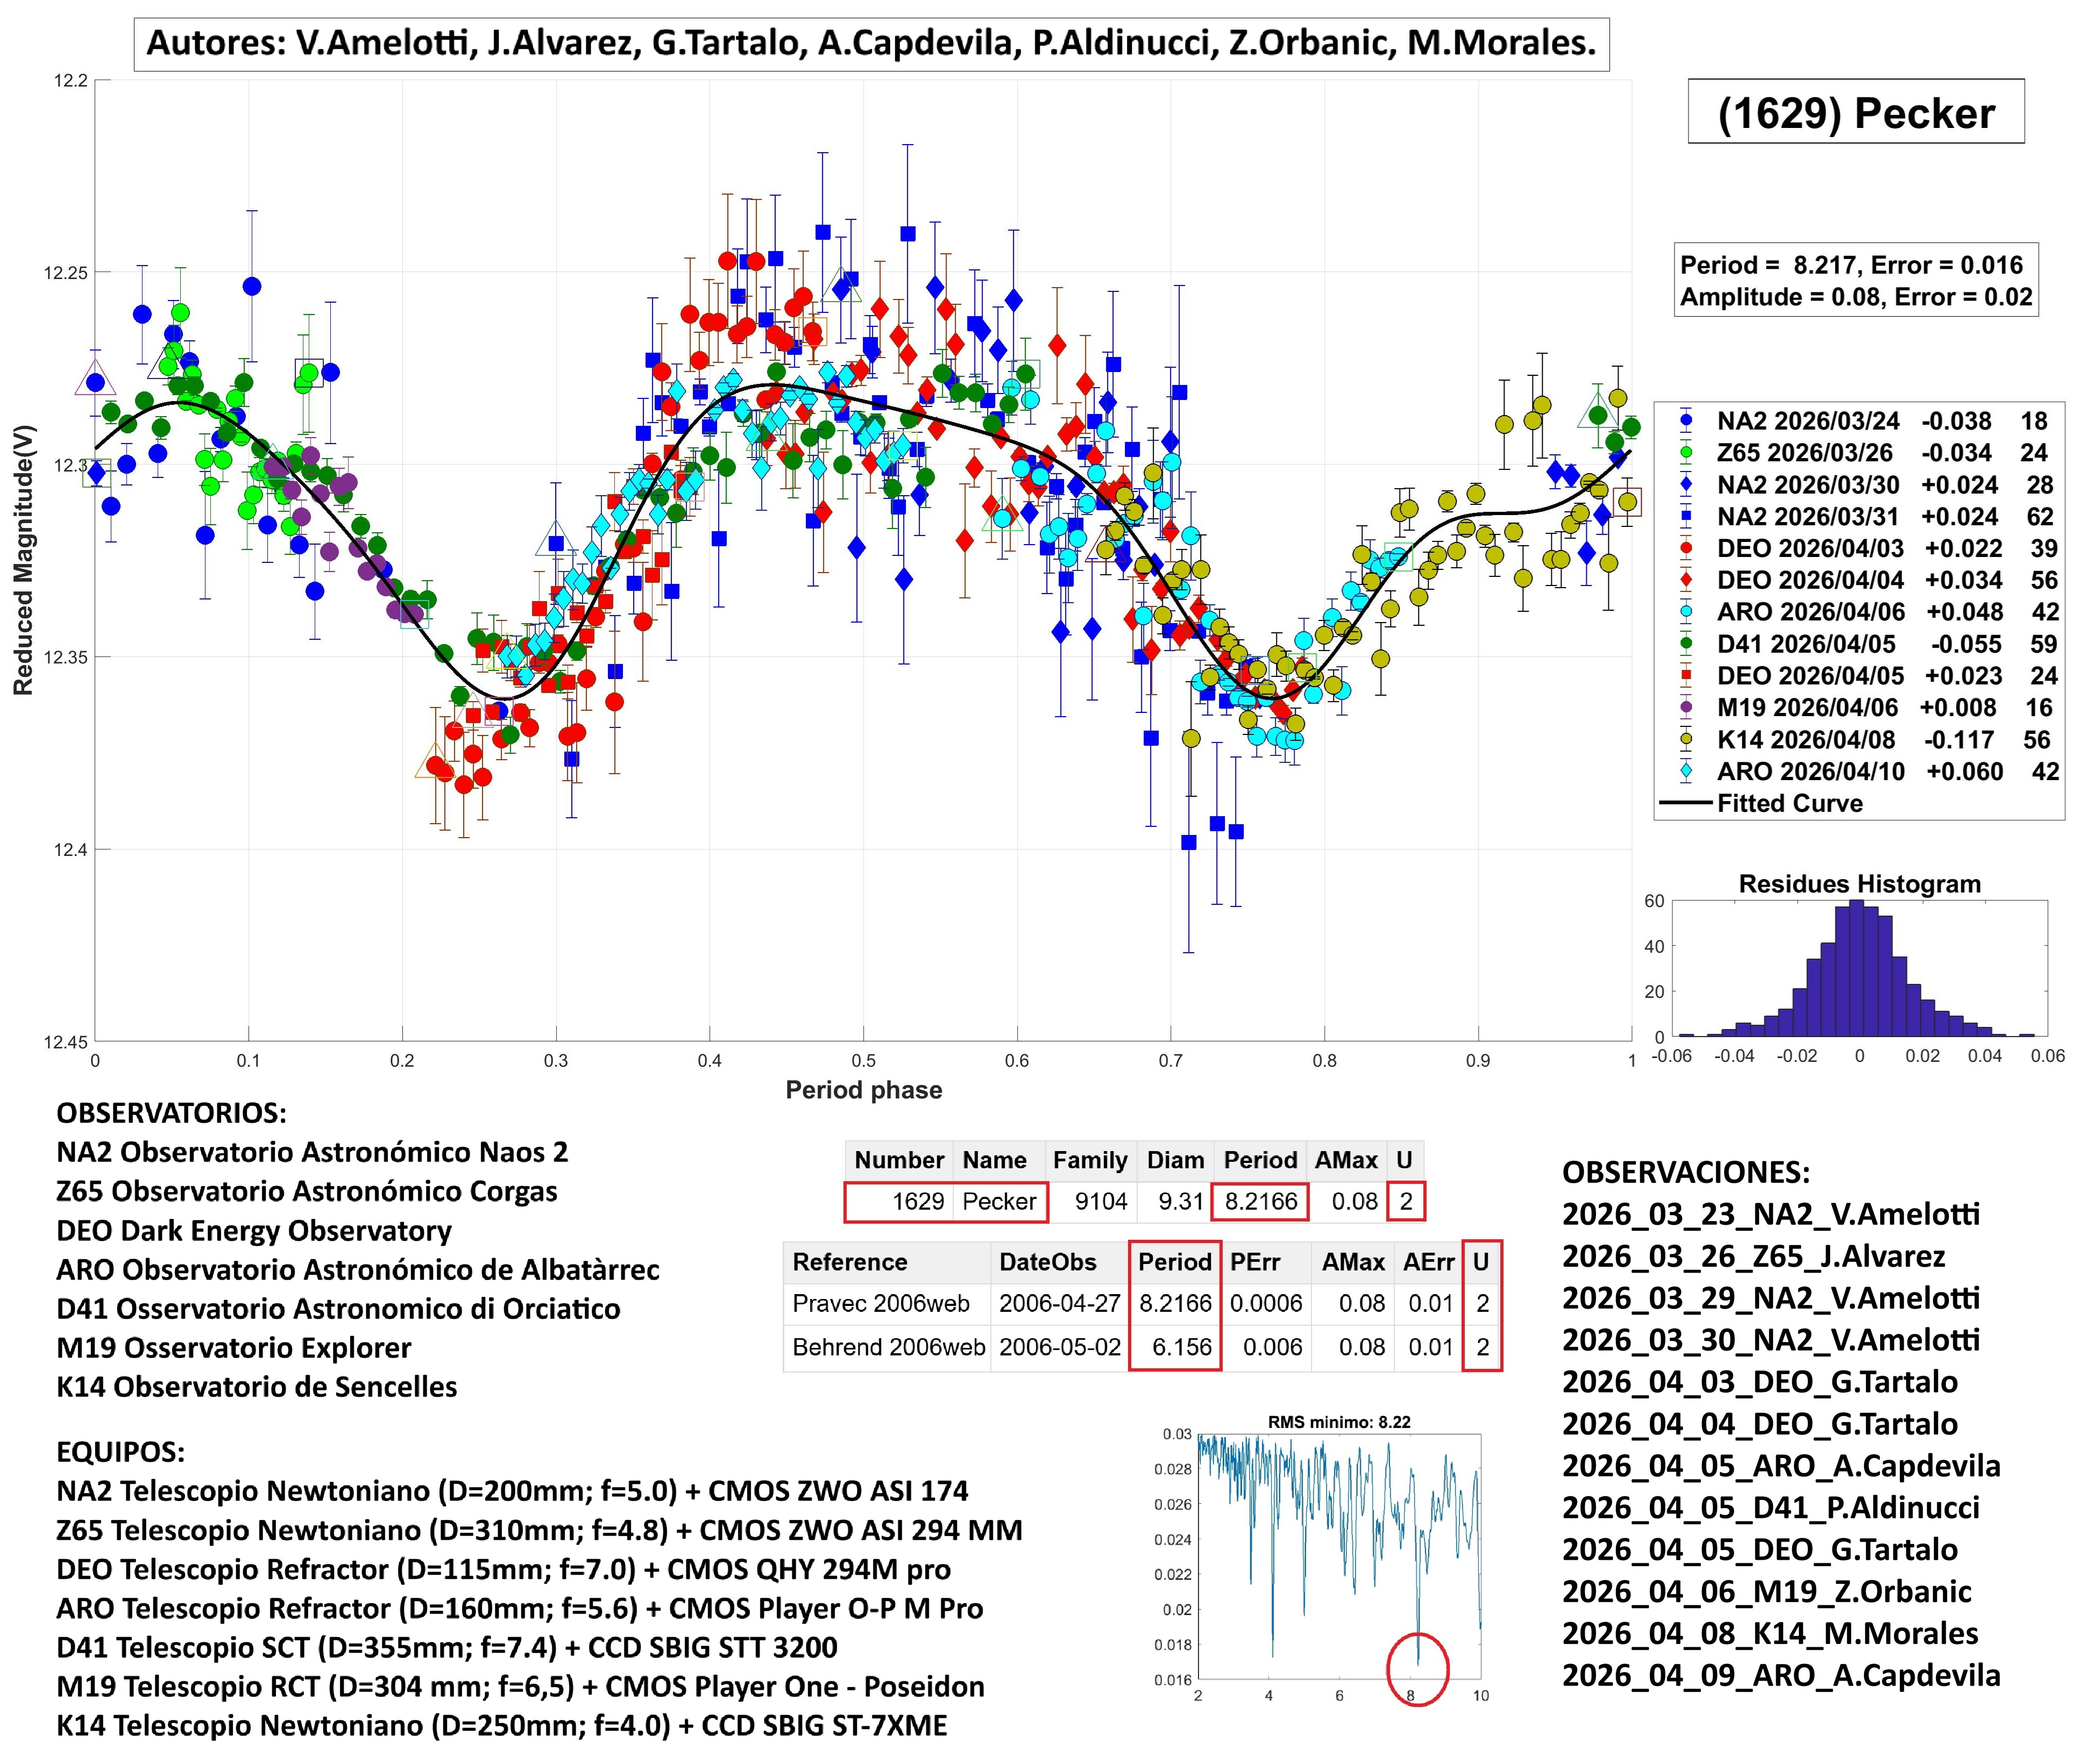This screenshot has width=2085, height=1764.
Task: Click the K14 Observatorio de Sencelles line
Action: 256,1387
